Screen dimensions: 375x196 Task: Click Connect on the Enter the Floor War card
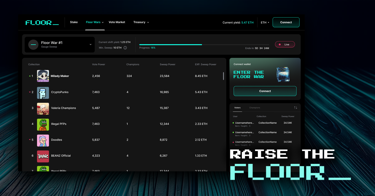[265, 91]
